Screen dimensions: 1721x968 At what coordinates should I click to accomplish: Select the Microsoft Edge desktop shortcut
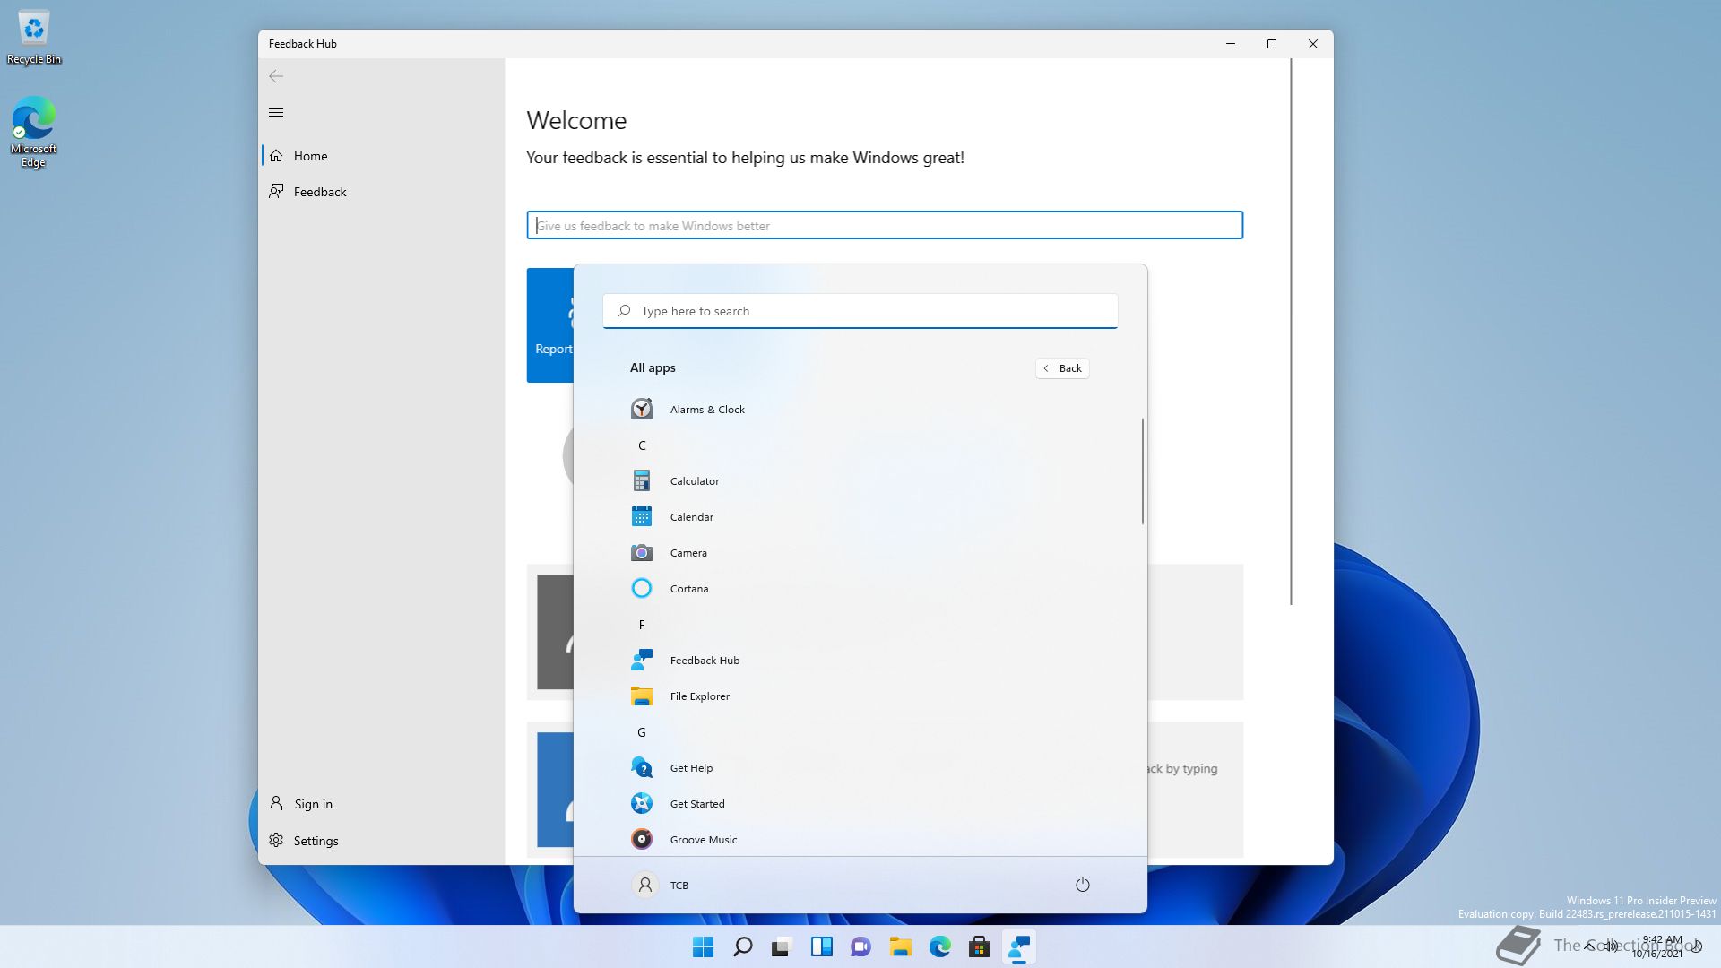click(x=34, y=132)
